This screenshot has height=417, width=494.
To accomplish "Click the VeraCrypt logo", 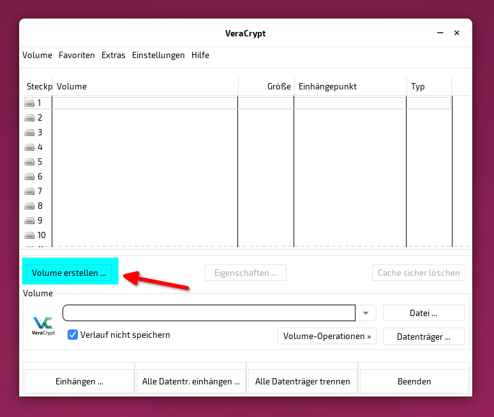I will click(x=43, y=326).
